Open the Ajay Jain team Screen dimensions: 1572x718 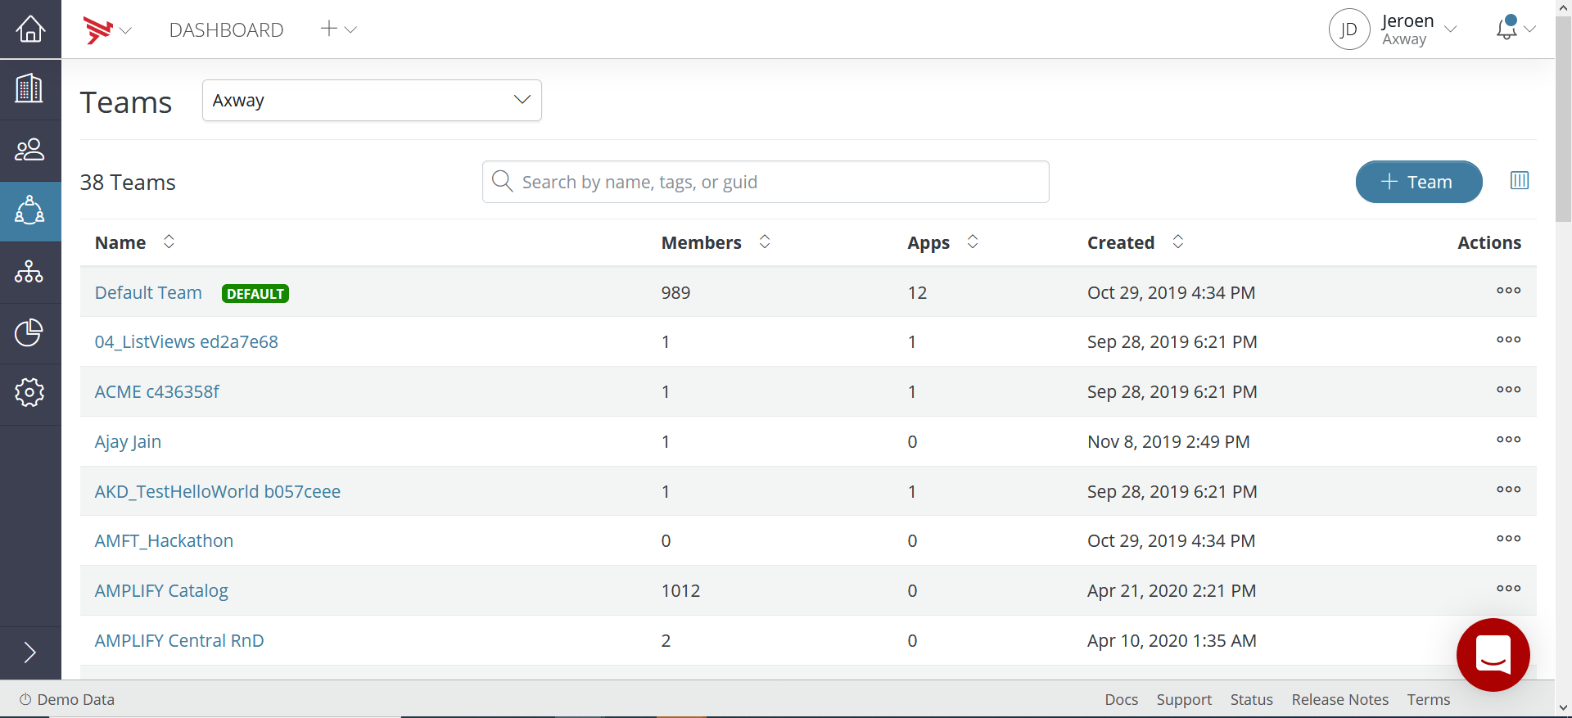click(x=128, y=442)
